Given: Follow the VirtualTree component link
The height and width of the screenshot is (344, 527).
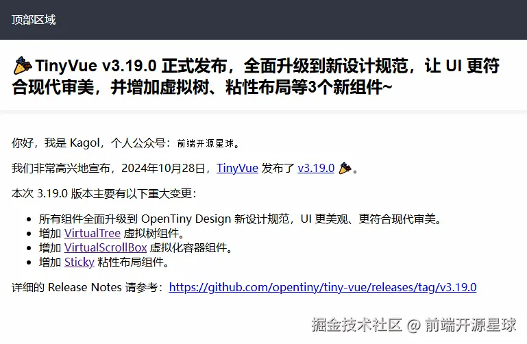Looking at the screenshot, I should click(93, 233).
